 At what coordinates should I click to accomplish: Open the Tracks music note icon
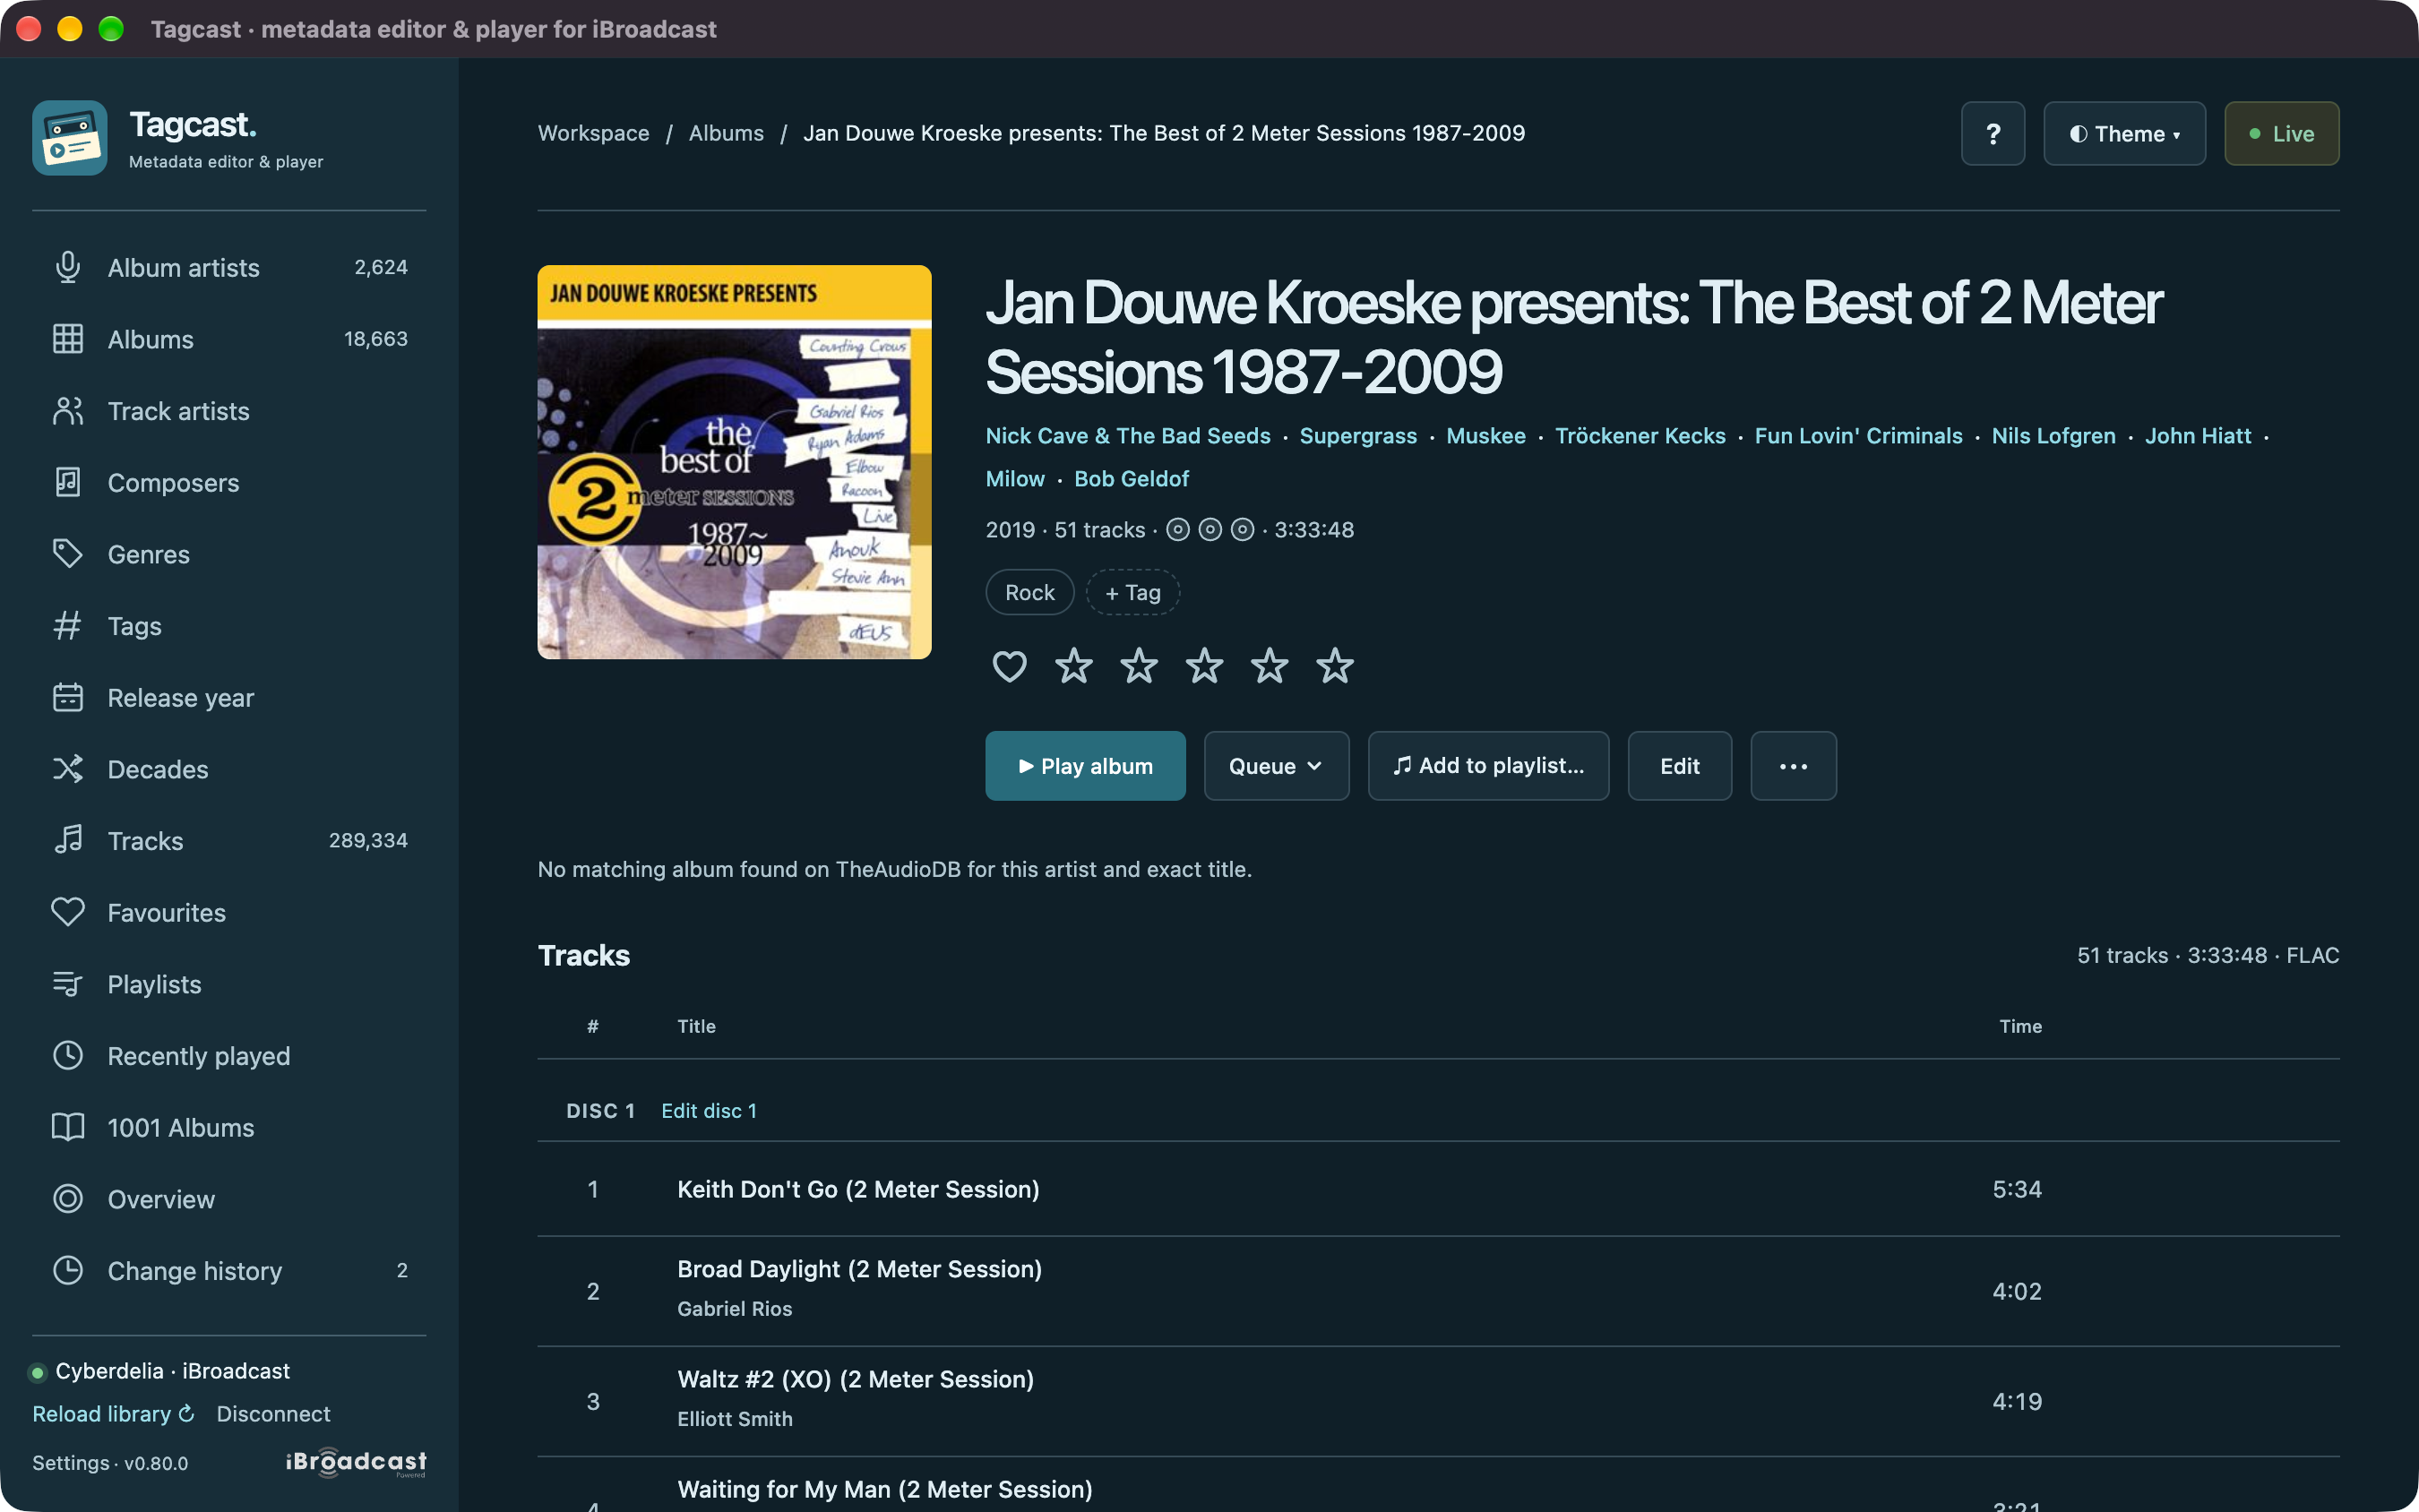[68, 840]
